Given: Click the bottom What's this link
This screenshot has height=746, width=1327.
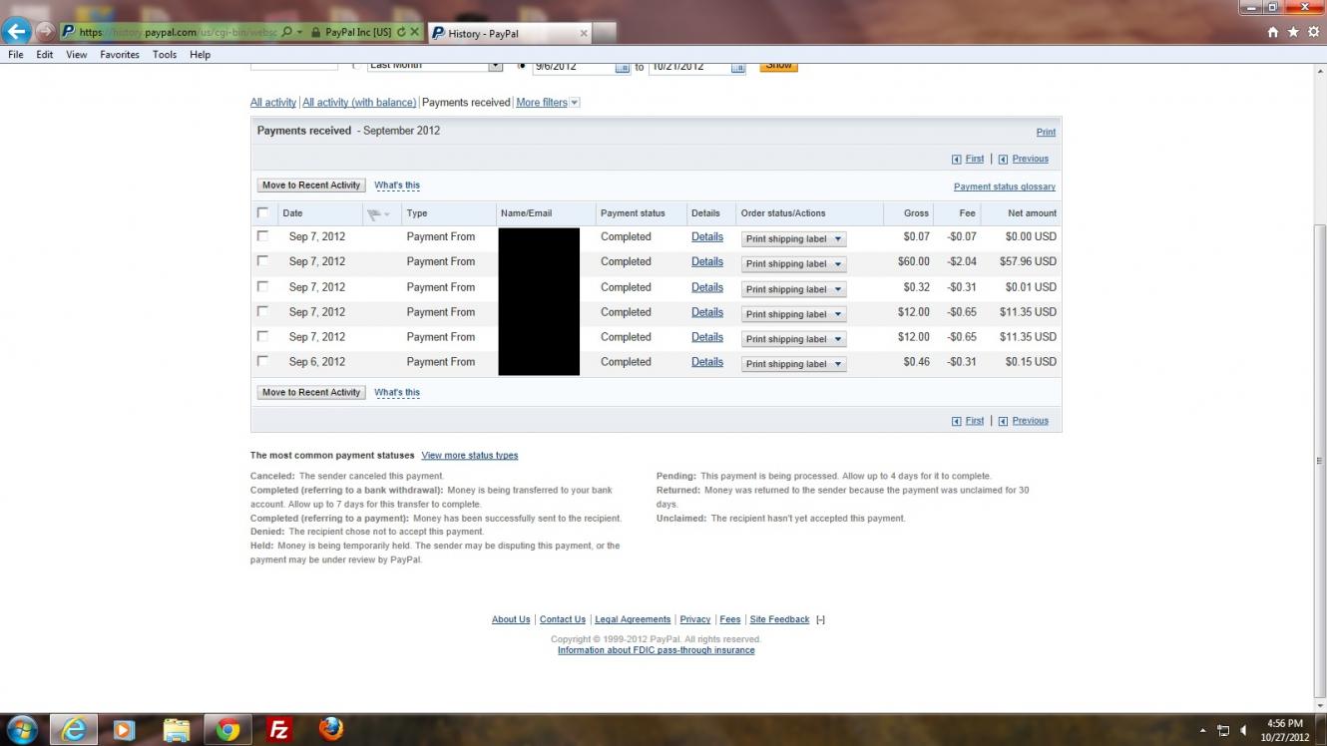Looking at the screenshot, I should [x=397, y=393].
